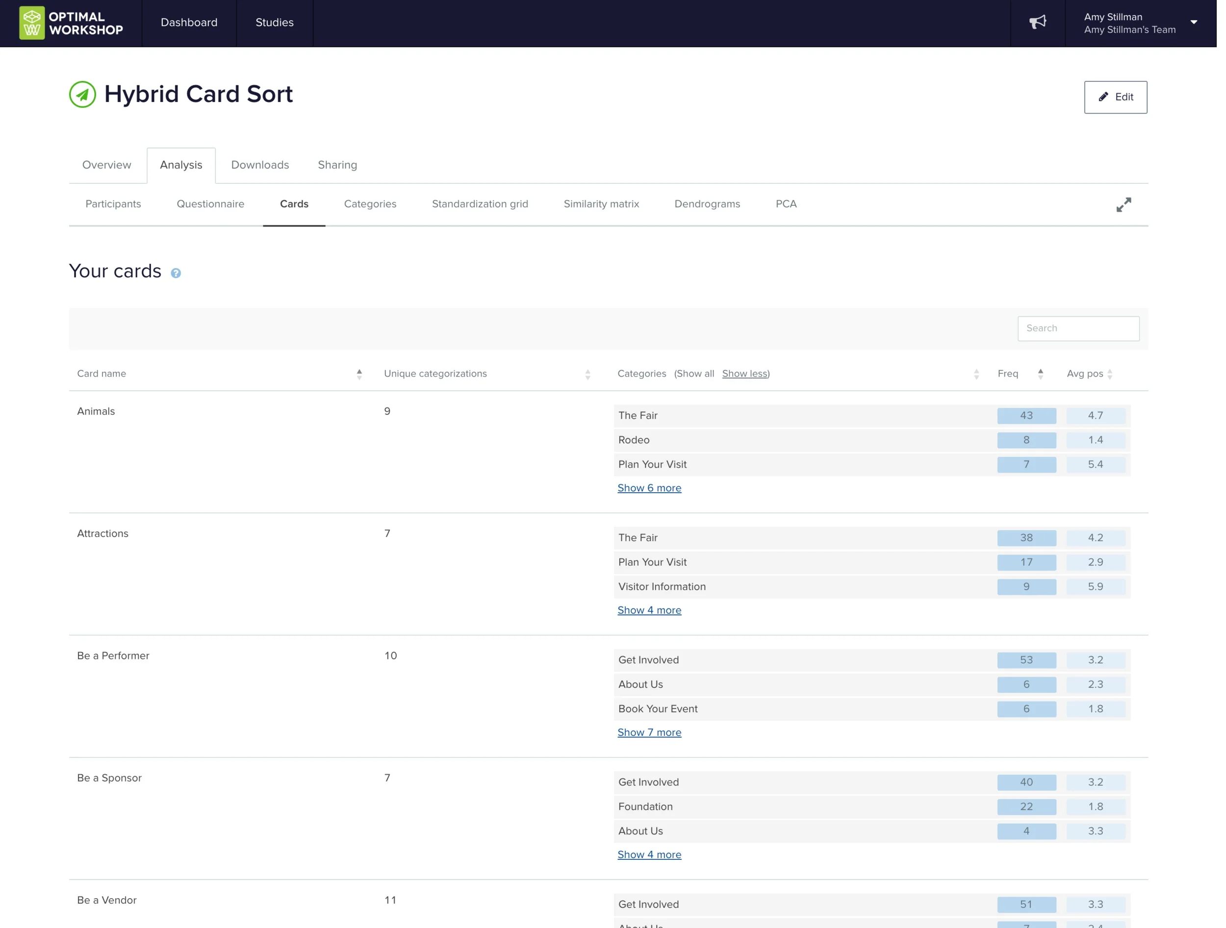Switch to the Dendrograms tab
Screen dimensions: 1226x928
(x=707, y=204)
